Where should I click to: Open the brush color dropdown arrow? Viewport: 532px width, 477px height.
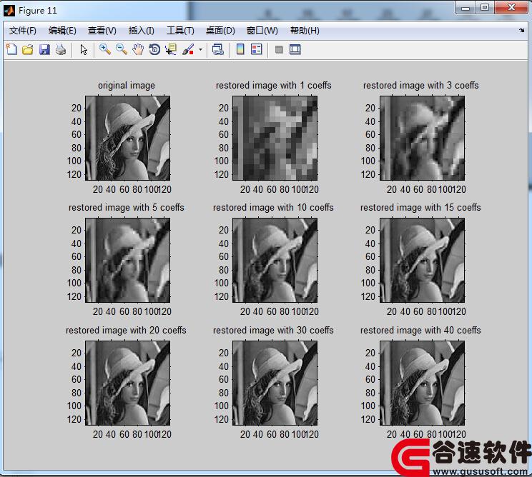tap(200, 49)
